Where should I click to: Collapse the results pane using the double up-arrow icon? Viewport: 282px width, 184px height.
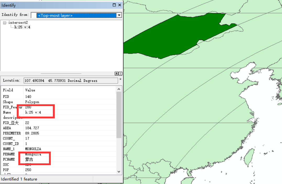(x=116, y=73)
